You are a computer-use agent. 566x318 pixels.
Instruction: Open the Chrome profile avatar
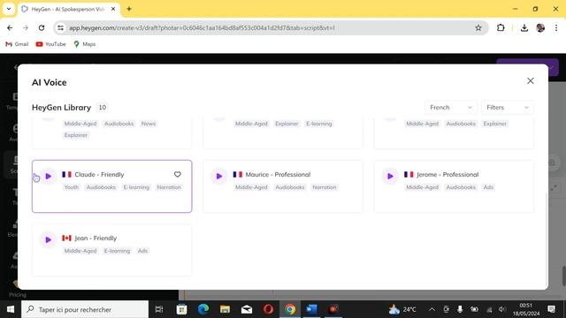(x=540, y=27)
